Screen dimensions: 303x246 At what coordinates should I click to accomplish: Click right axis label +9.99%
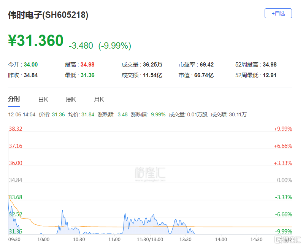(283, 129)
